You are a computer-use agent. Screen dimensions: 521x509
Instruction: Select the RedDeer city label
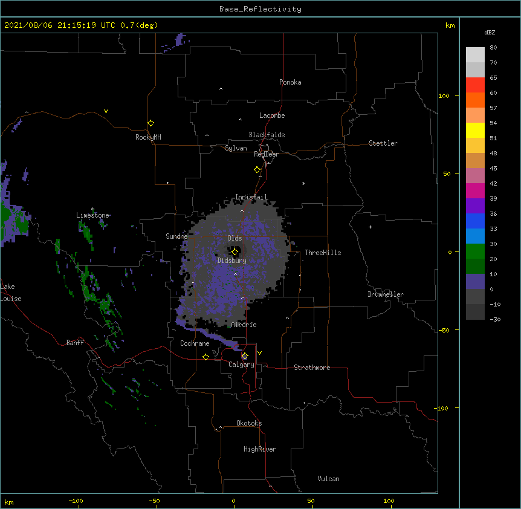[266, 154]
